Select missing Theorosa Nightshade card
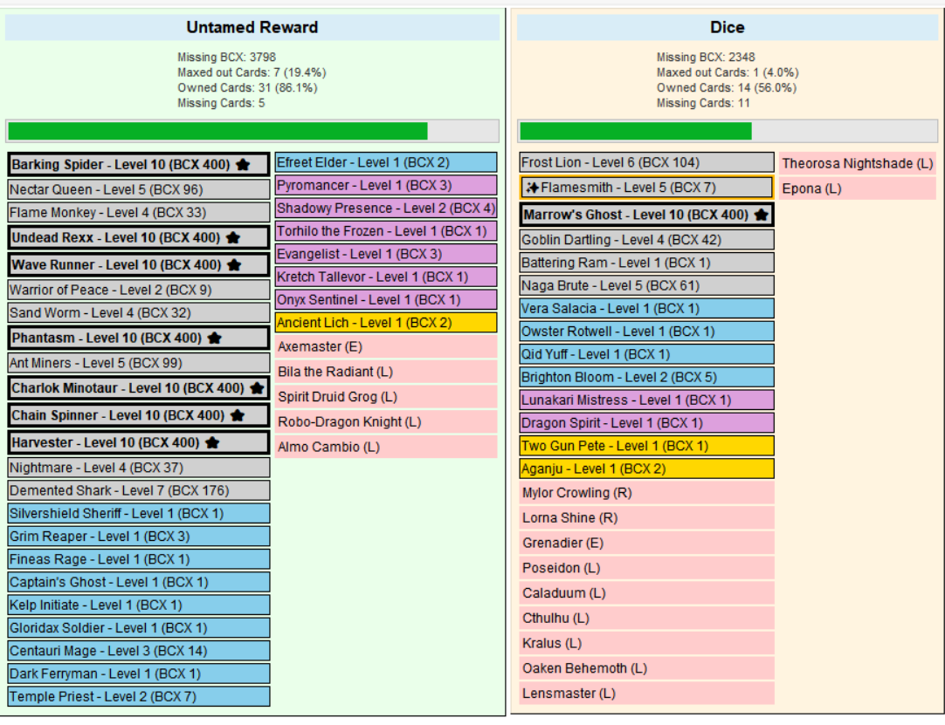The height and width of the screenshot is (725, 945). click(x=858, y=163)
